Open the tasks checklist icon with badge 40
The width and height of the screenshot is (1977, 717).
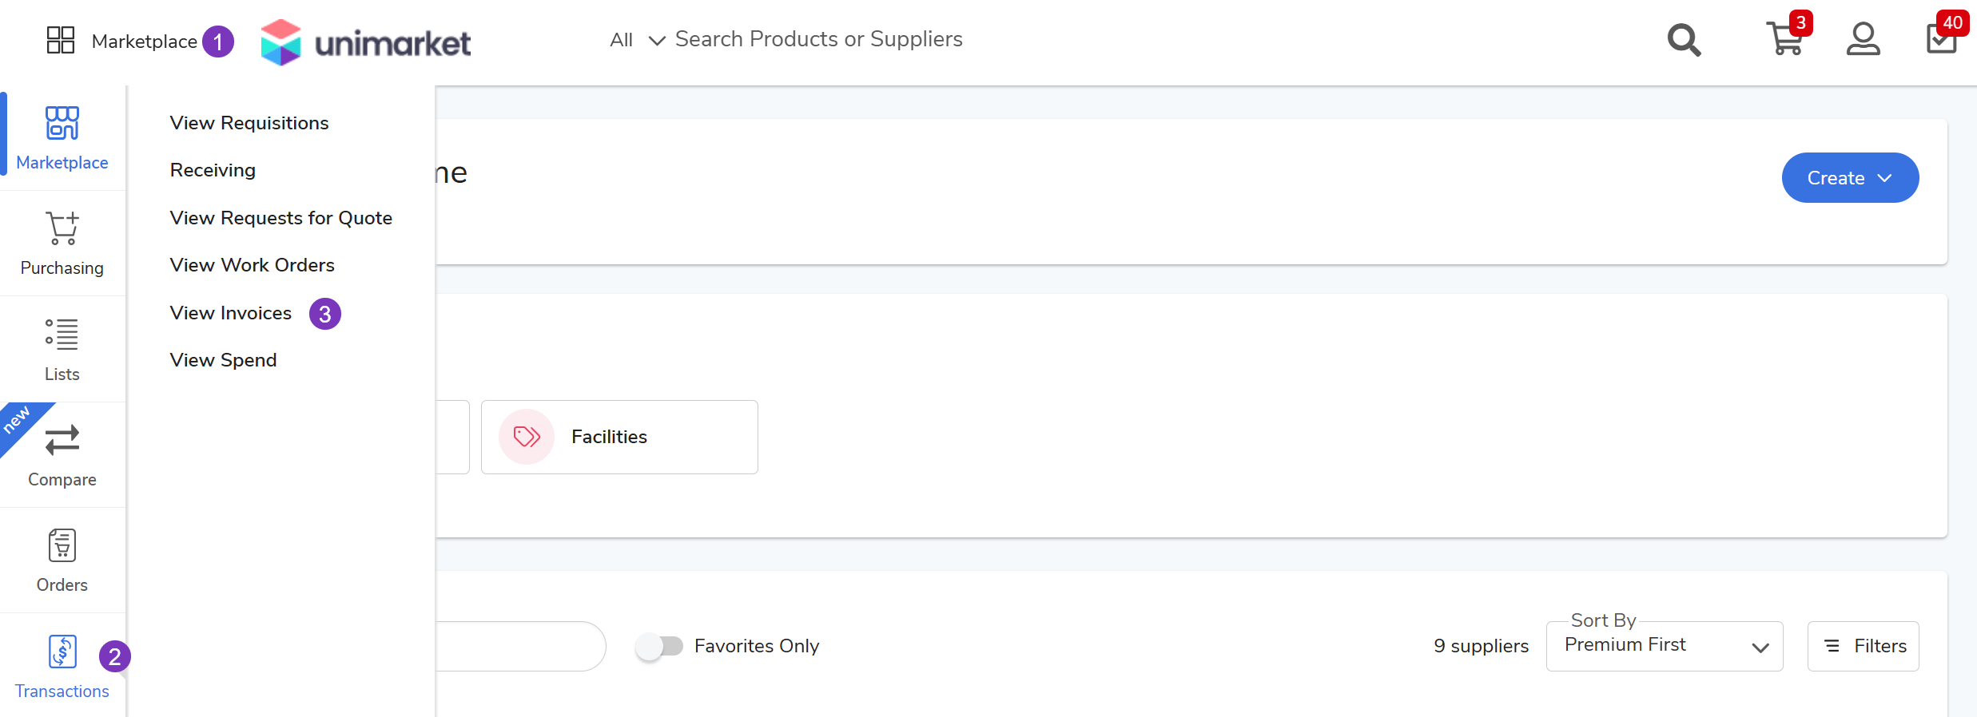point(1941,38)
